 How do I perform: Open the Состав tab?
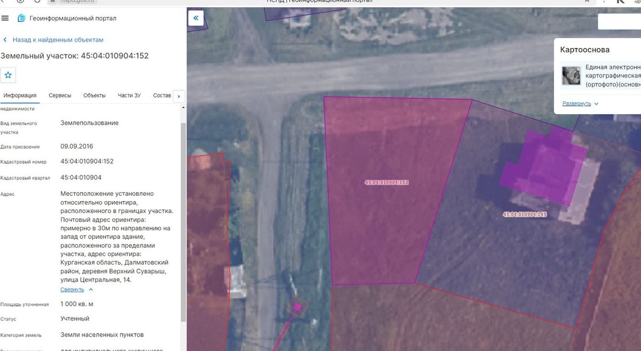point(162,95)
